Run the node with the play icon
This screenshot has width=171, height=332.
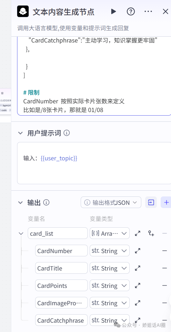(114, 12)
